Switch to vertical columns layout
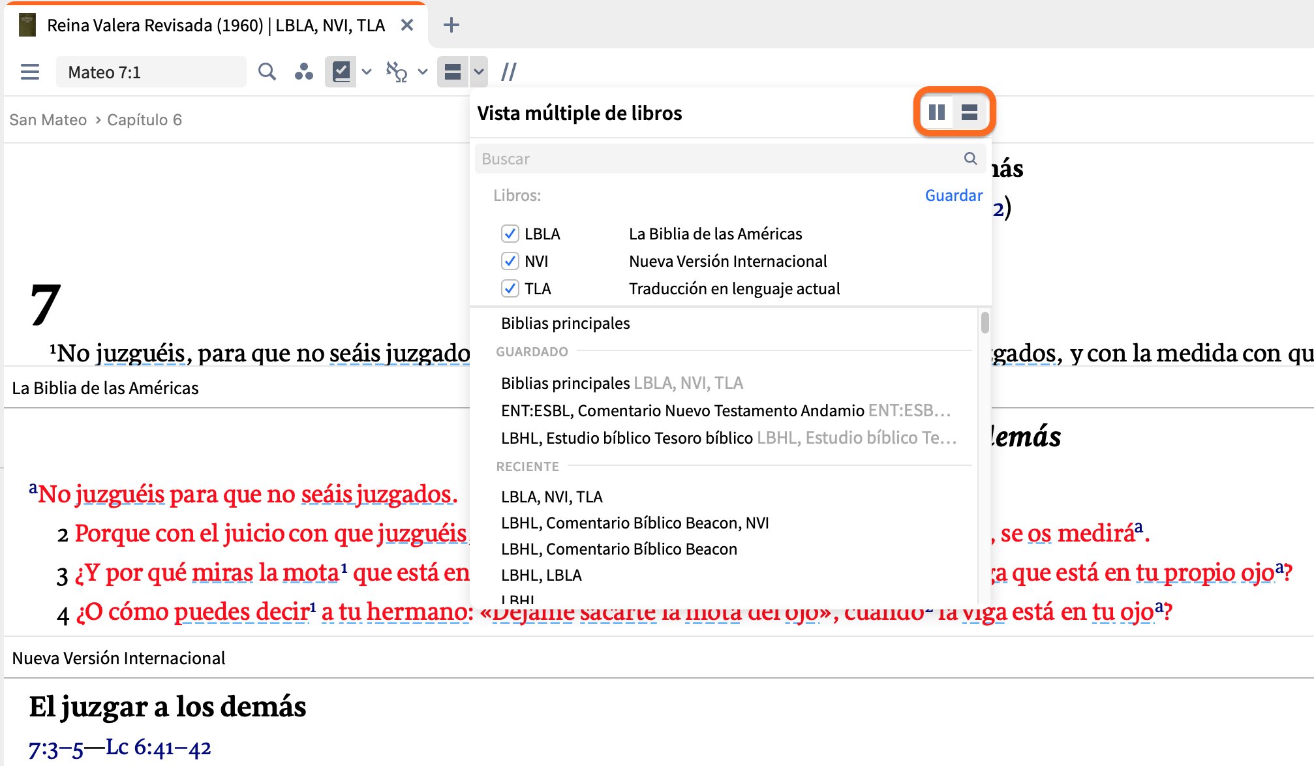The image size is (1314, 766). pos(937,112)
